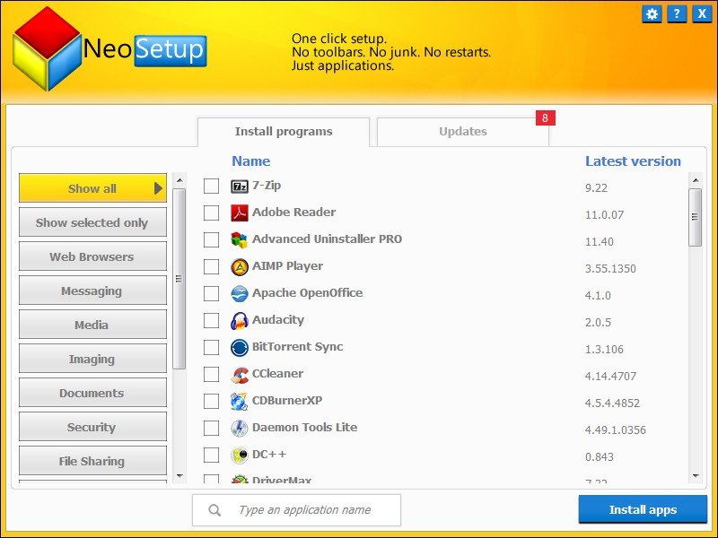Click the 7-Zip application icon
This screenshot has width=718, height=538.
pyautogui.click(x=240, y=187)
